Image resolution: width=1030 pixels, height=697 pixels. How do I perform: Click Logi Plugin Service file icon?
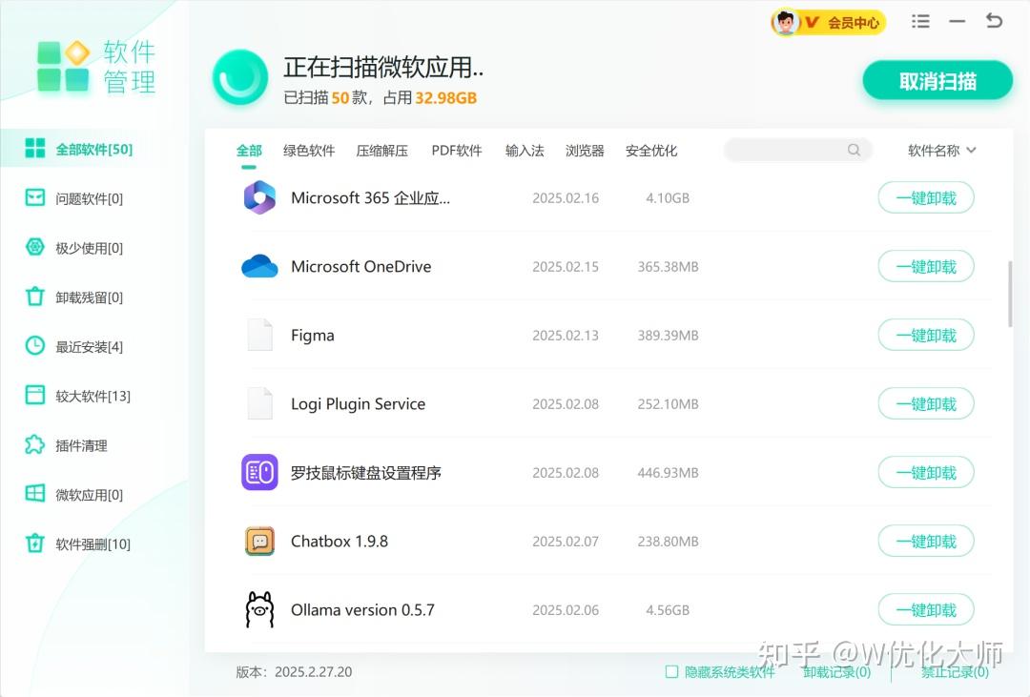259,403
